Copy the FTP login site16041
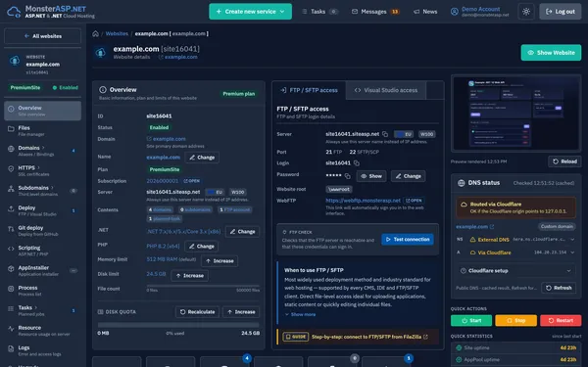Viewport: 588px width, 367px height. [357, 163]
